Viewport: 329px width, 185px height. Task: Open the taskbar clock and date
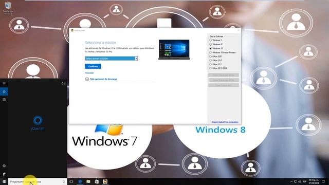[x=314, y=181]
